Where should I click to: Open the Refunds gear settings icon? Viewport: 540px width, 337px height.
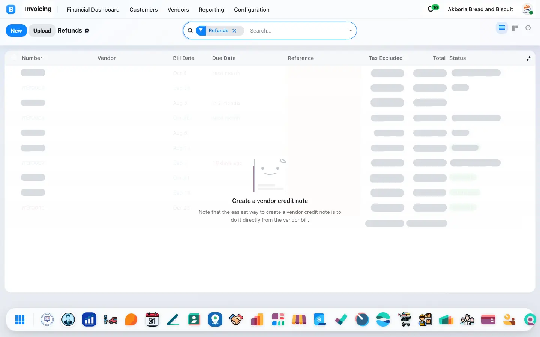coord(87,31)
